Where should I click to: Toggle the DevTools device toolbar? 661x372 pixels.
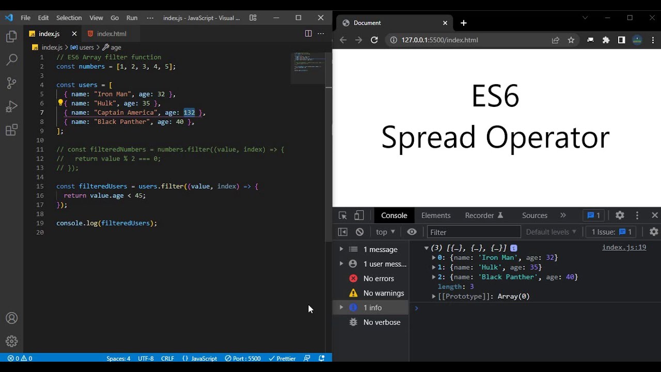click(359, 215)
